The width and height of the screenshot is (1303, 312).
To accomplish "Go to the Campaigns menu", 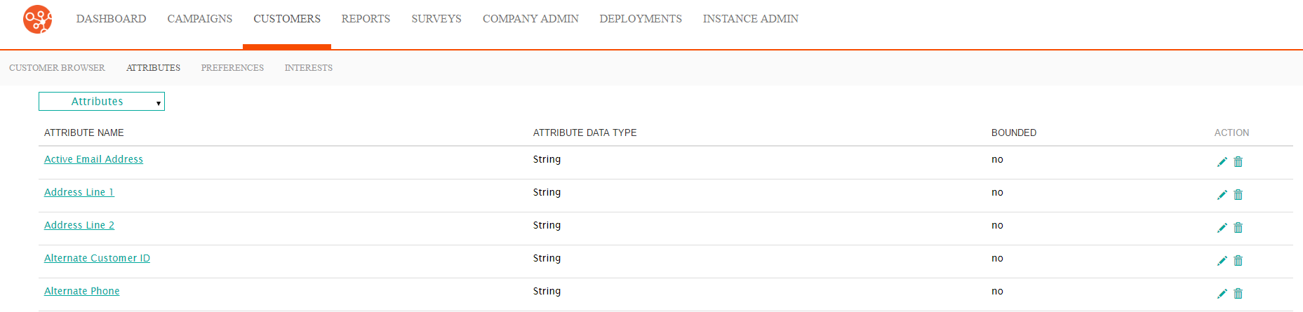I will [200, 19].
